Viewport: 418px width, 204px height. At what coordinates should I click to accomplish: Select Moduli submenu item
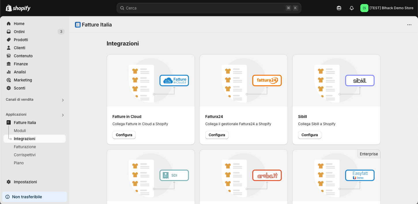(x=35, y=131)
